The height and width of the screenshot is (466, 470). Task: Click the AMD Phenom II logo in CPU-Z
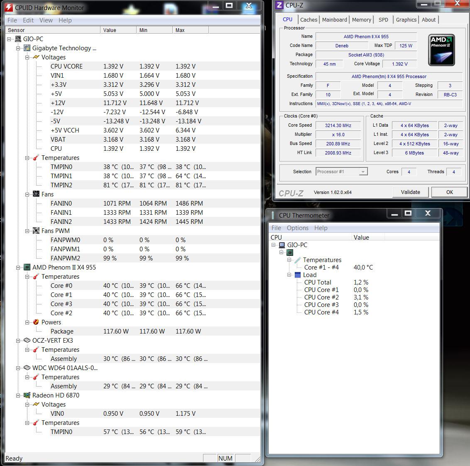(441, 50)
